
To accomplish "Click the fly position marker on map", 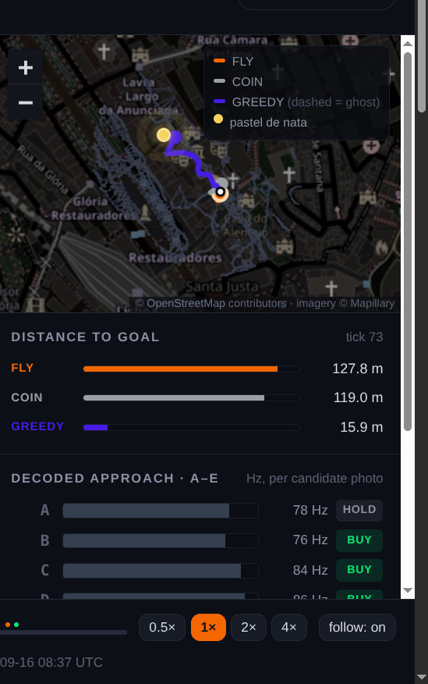I will [221, 192].
